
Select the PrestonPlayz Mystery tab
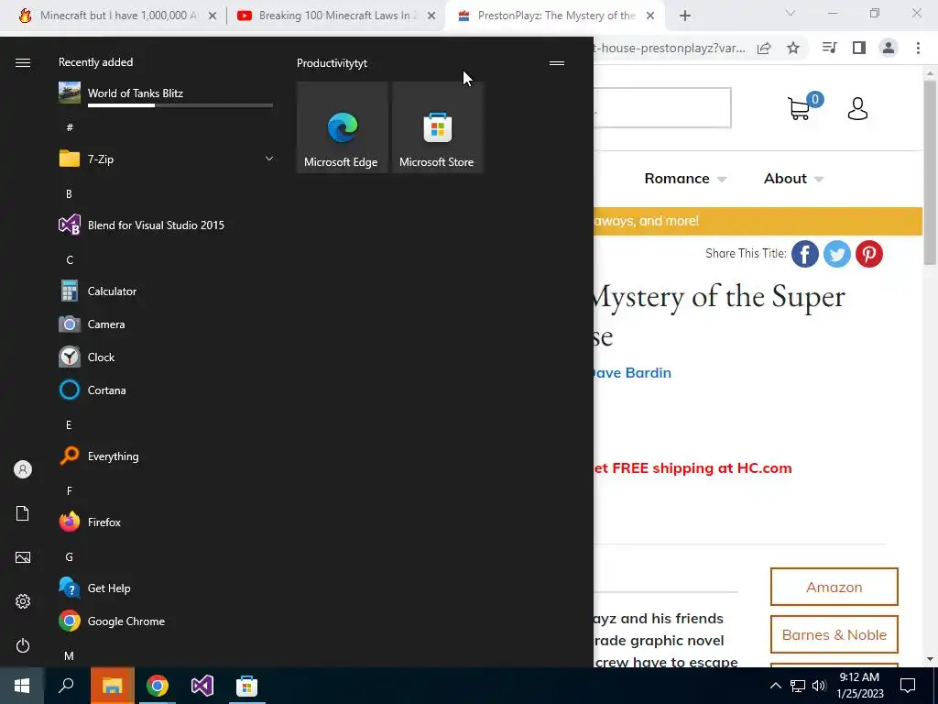click(554, 16)
